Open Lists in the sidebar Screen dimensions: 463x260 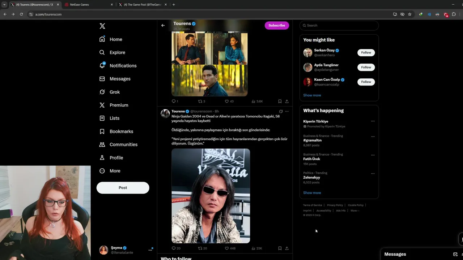[x=110, y=118]
